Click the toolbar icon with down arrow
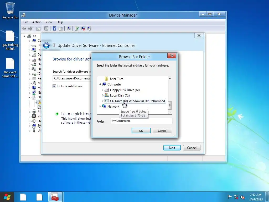The width and height of the screenshot is (269, 202). pyautogui.click(x=89, y=28)
